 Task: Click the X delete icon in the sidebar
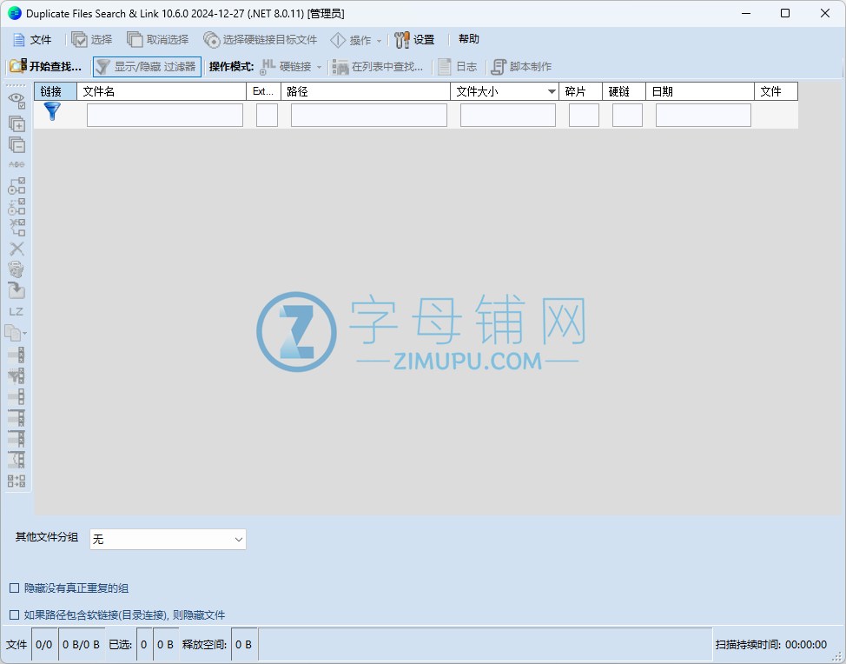[17, 249]
